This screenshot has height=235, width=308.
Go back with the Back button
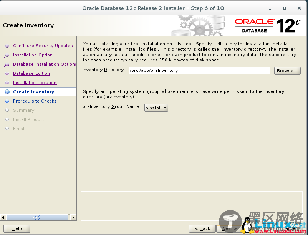tap(202, 228)
